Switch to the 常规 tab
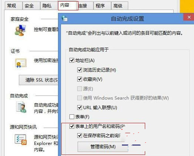 point(14,6)
